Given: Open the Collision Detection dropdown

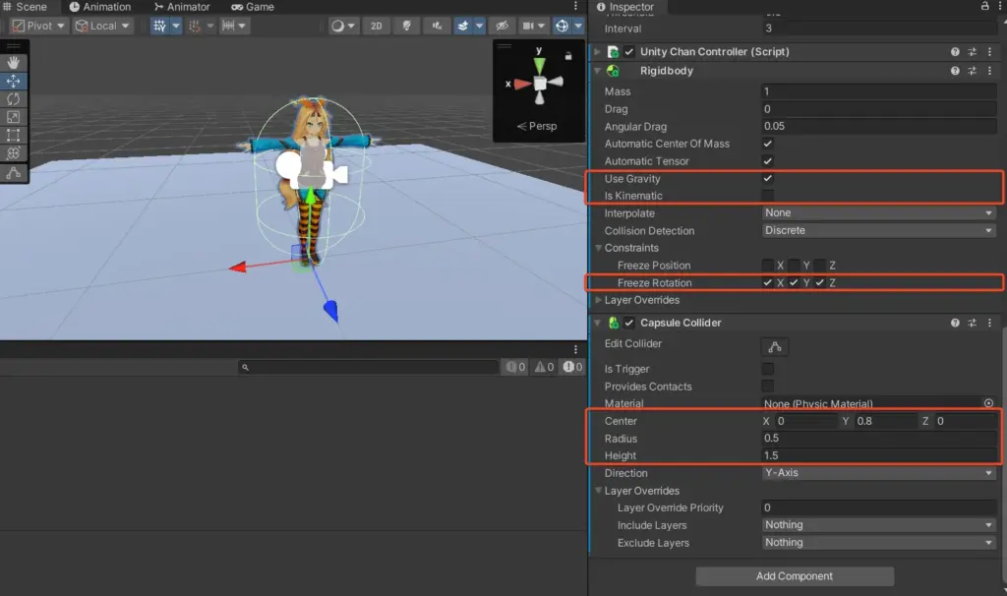Looking at the screenshot, I should (x=878, y=230).
